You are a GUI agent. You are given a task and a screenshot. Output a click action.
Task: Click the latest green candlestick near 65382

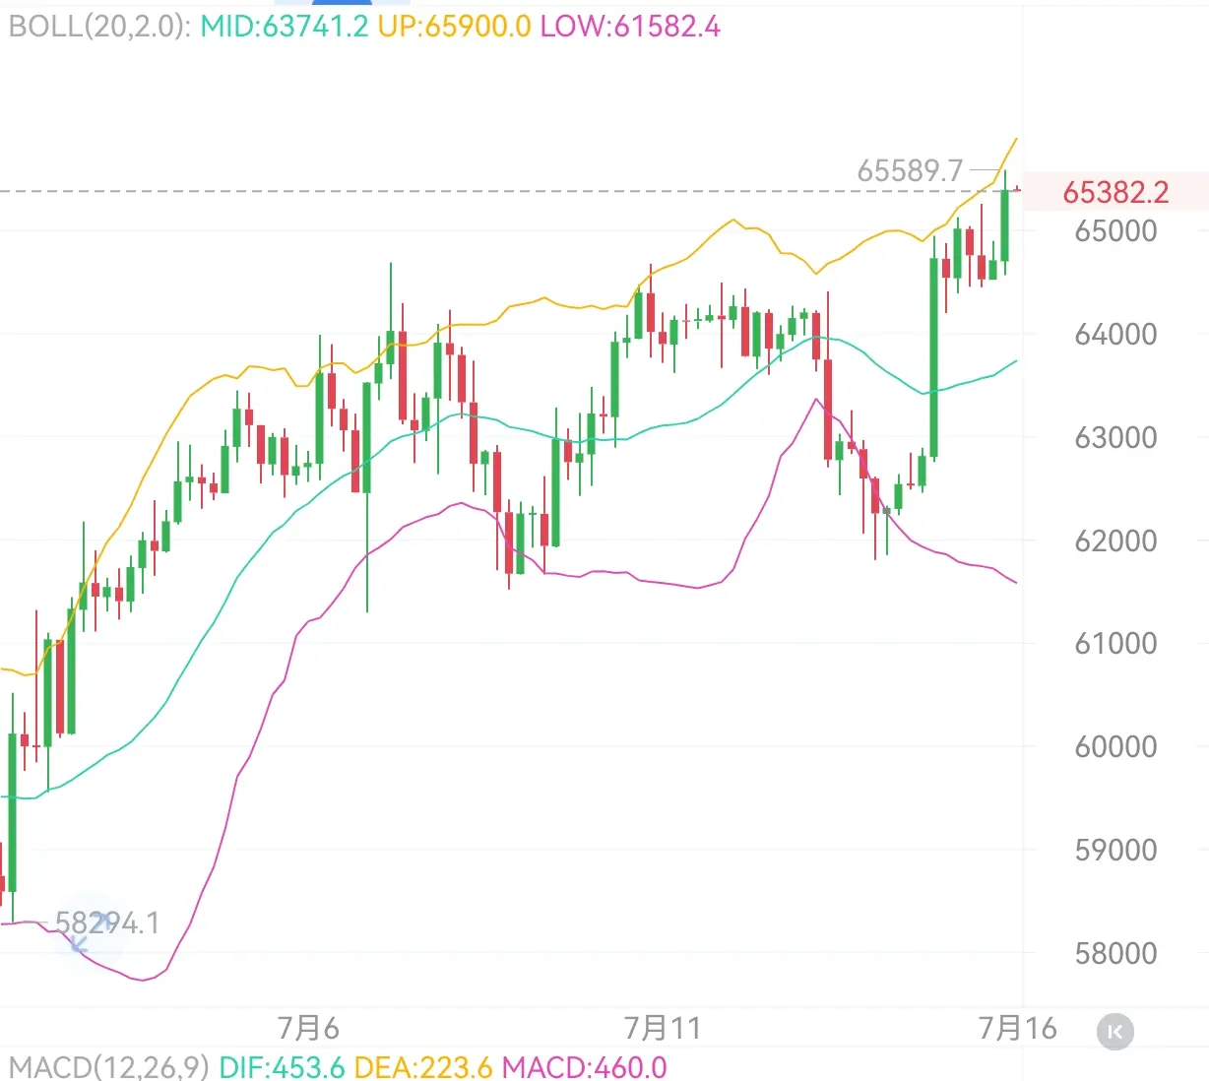point(1005,224)
